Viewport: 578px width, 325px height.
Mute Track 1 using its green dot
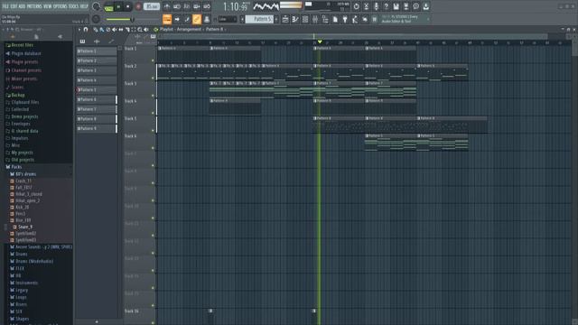point(153,60)
